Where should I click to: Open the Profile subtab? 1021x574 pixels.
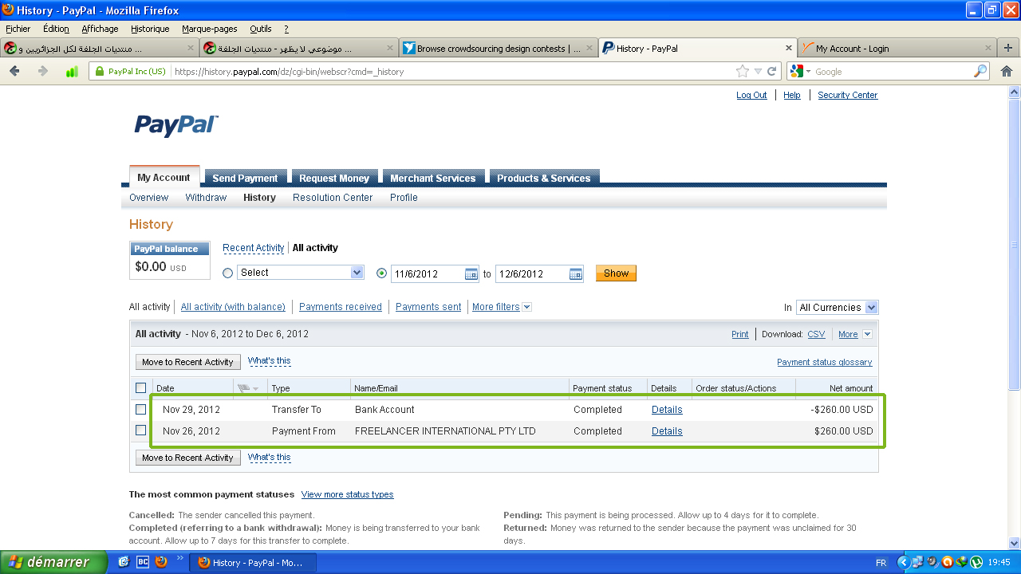[404, 198]
